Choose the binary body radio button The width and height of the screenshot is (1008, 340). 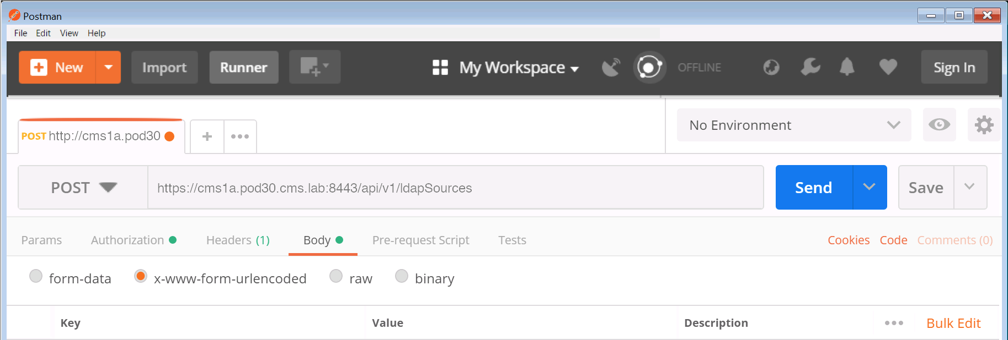coord(402,276)
